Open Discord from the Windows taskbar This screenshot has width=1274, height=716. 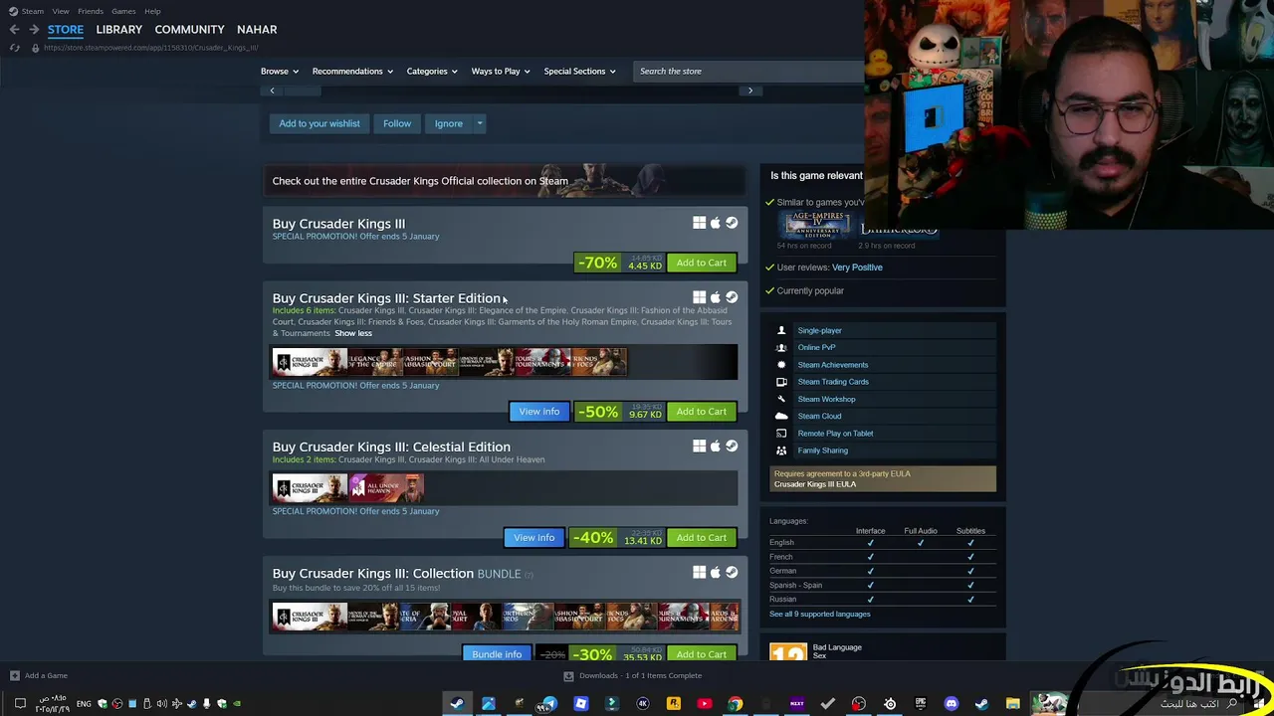click(952, 704)
